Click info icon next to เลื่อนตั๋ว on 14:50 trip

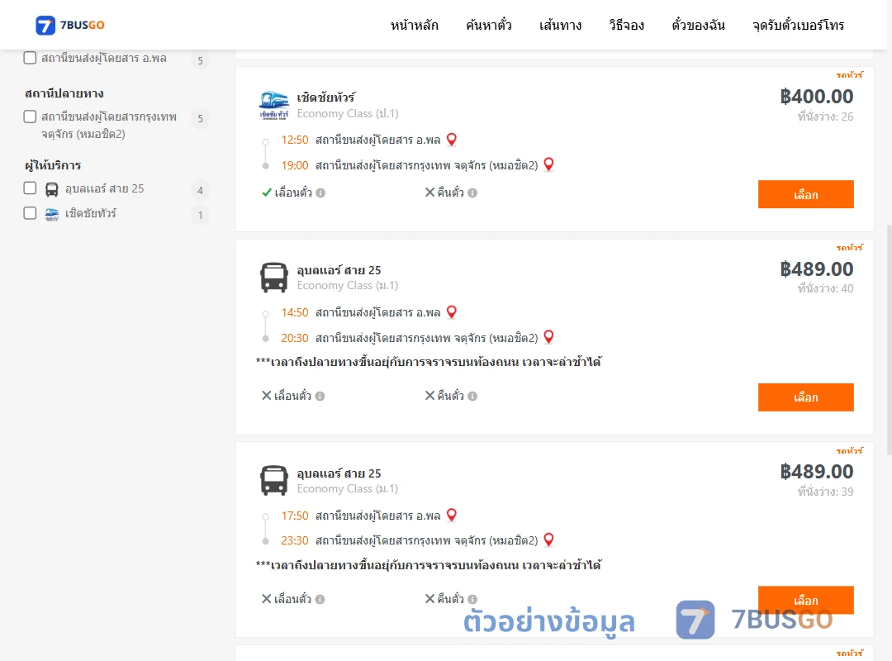pos(320,397)
